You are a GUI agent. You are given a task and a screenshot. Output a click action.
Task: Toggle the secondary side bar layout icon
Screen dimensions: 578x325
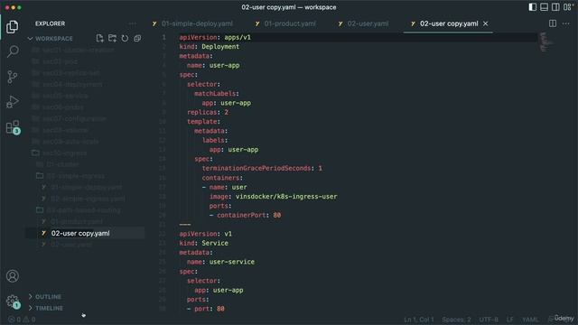pos(555,7)
